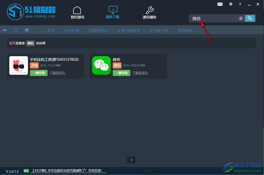
Task: Click the 手机挂机工具 app thumbnail
Action: pyautogui.click(x=19, y=65)
